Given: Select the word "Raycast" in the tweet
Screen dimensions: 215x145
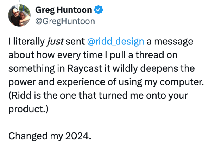Looking at the screenshot, I should [x=85, y=68].
